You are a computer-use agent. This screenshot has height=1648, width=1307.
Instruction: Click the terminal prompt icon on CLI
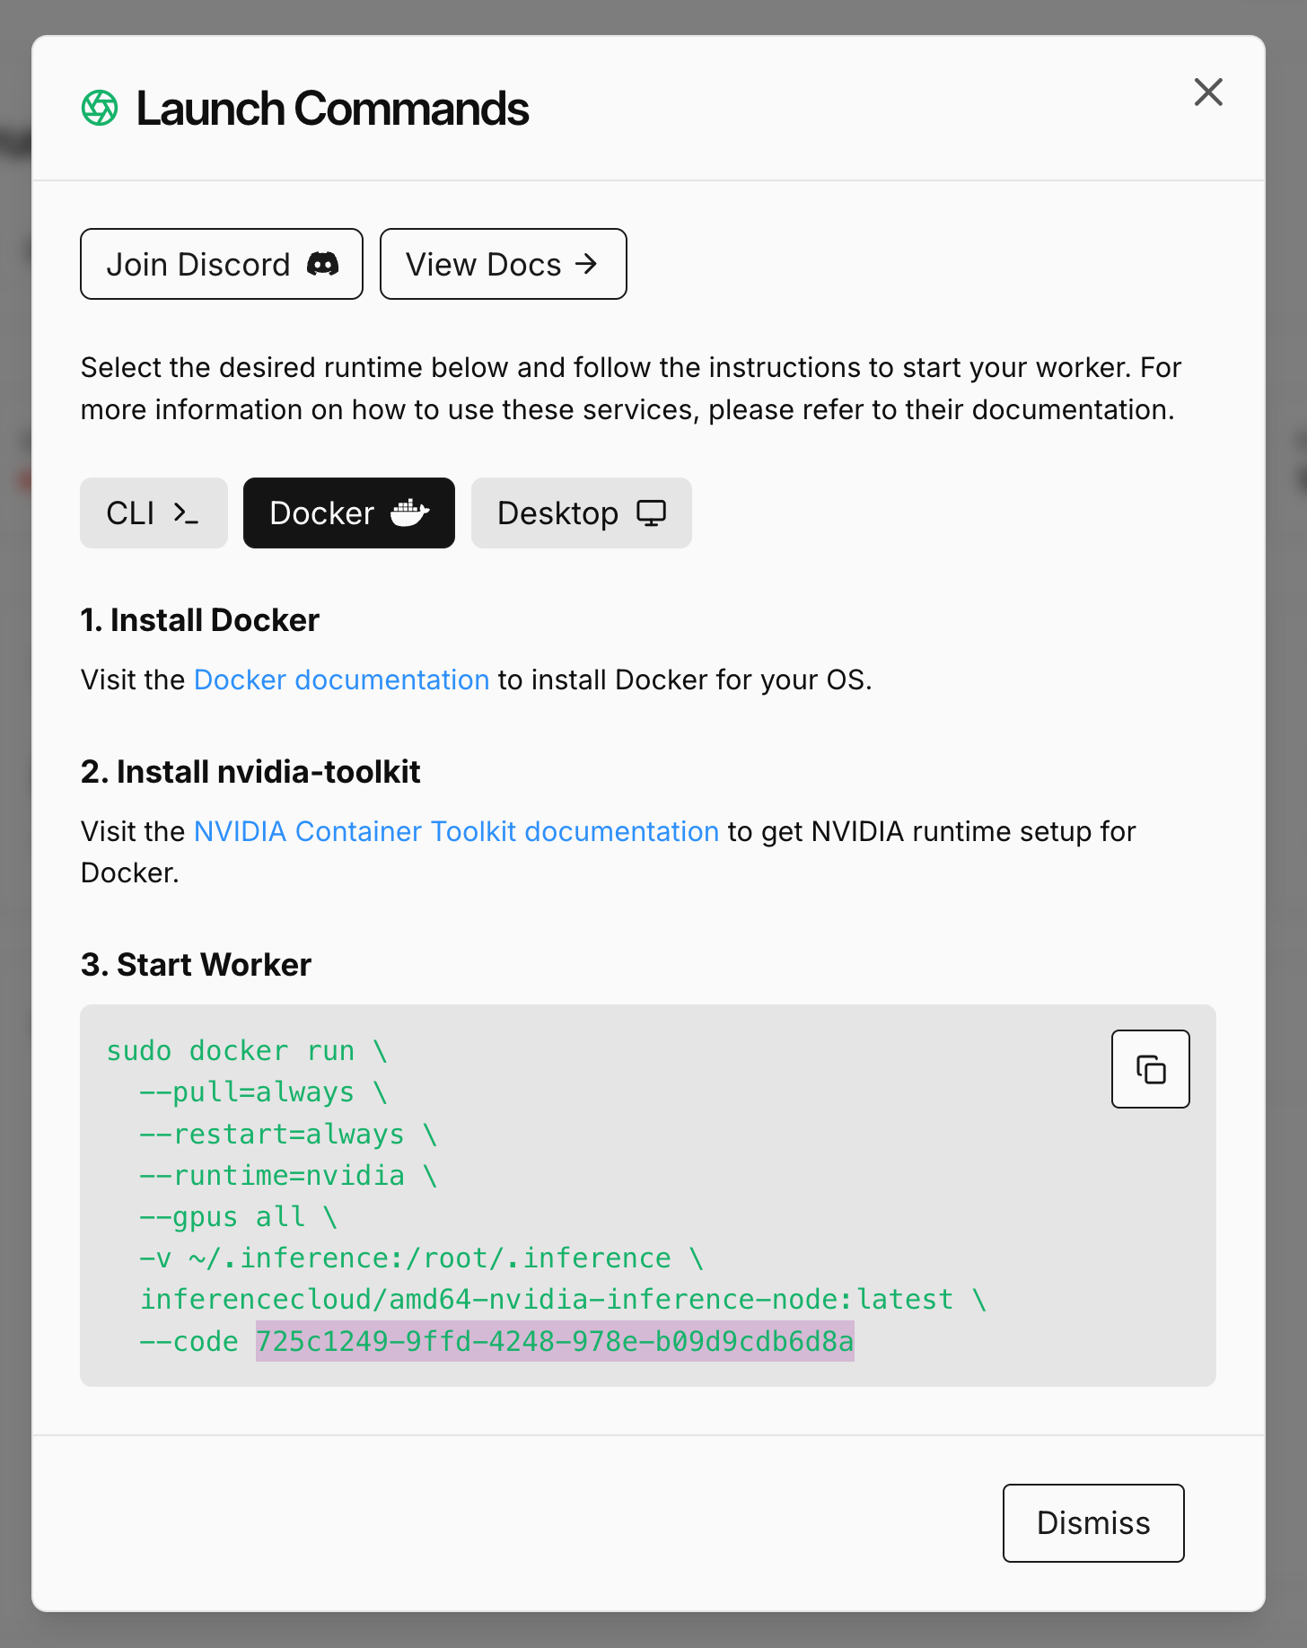click(186, 513)
